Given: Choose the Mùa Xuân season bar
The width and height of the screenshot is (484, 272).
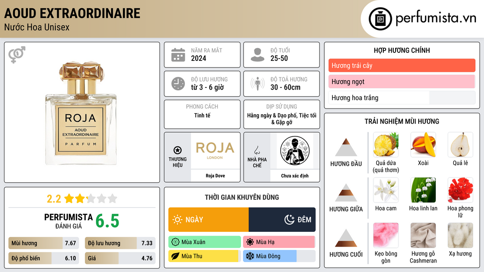Looking at the screenshot, I should (x=204, y=242).
